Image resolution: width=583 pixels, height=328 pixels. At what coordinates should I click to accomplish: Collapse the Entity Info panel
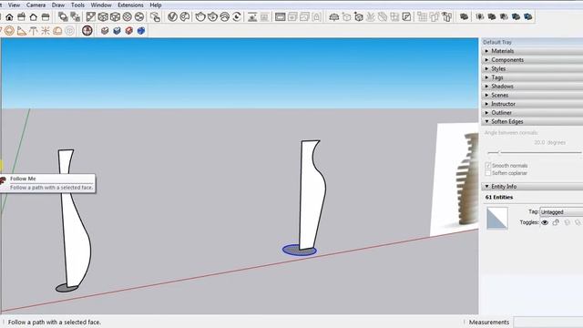click(x=532, y=187)
